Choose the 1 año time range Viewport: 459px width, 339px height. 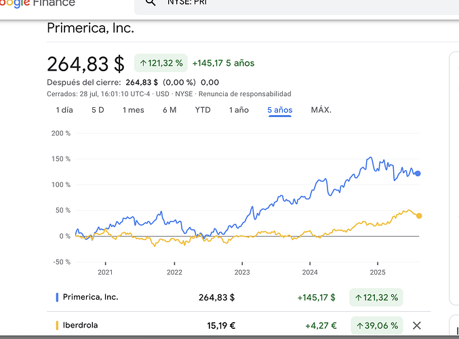point(239,110)
